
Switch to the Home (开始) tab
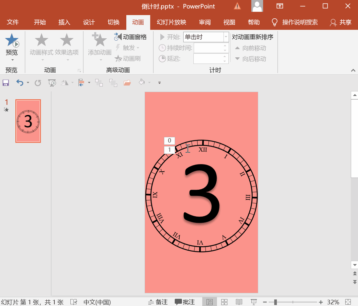(40, 22)
